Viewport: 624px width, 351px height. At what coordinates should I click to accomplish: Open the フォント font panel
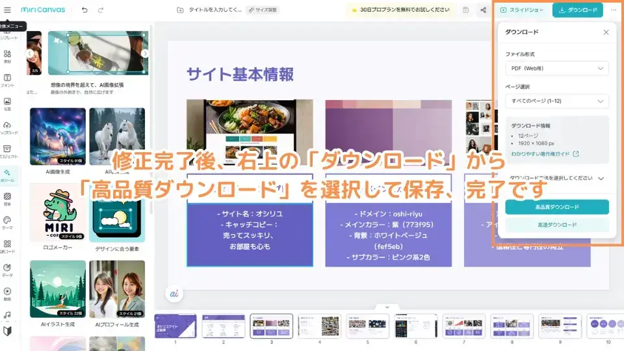coord(7,81)
